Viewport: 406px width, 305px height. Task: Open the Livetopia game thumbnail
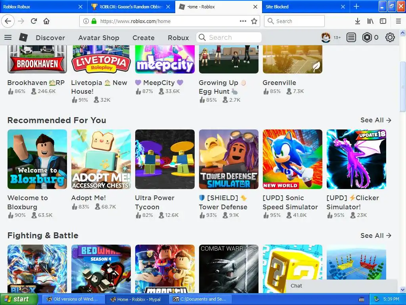101,60
